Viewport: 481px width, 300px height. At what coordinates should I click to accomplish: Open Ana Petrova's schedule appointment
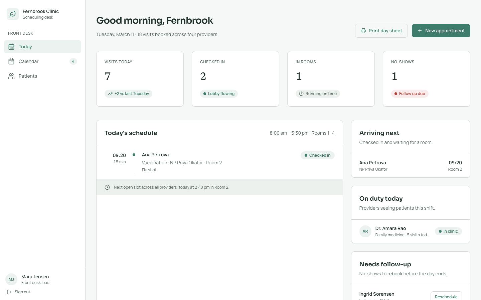[219, 163]
